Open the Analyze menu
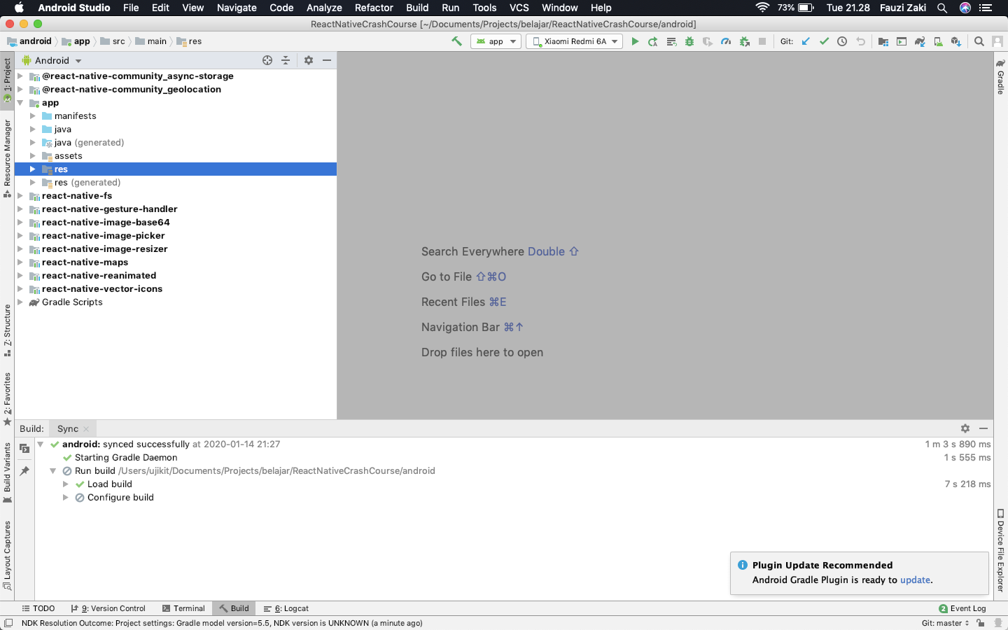1008x630 pixels. click(x=324, y=8)
